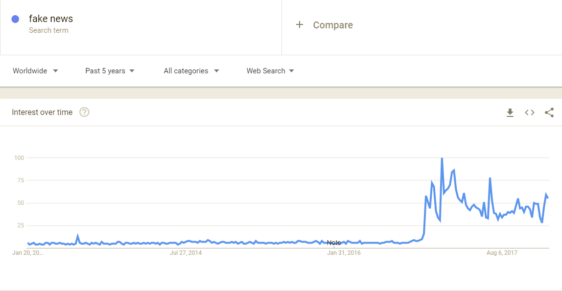Click the blue dot beside fake news

coord(15,19)
